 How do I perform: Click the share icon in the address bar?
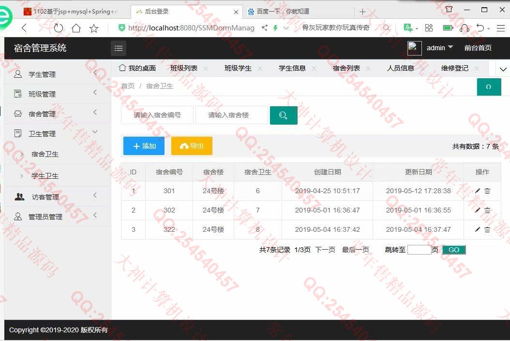pyautogui.click(x=265, y=28)
